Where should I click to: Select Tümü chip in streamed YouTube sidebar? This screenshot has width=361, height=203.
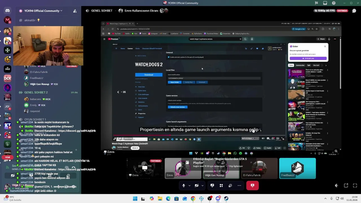291,65
